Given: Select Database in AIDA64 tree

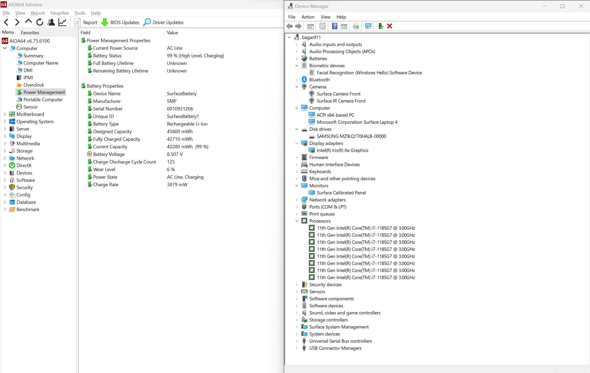Looking at the screenshot, I should pos(26,202).
